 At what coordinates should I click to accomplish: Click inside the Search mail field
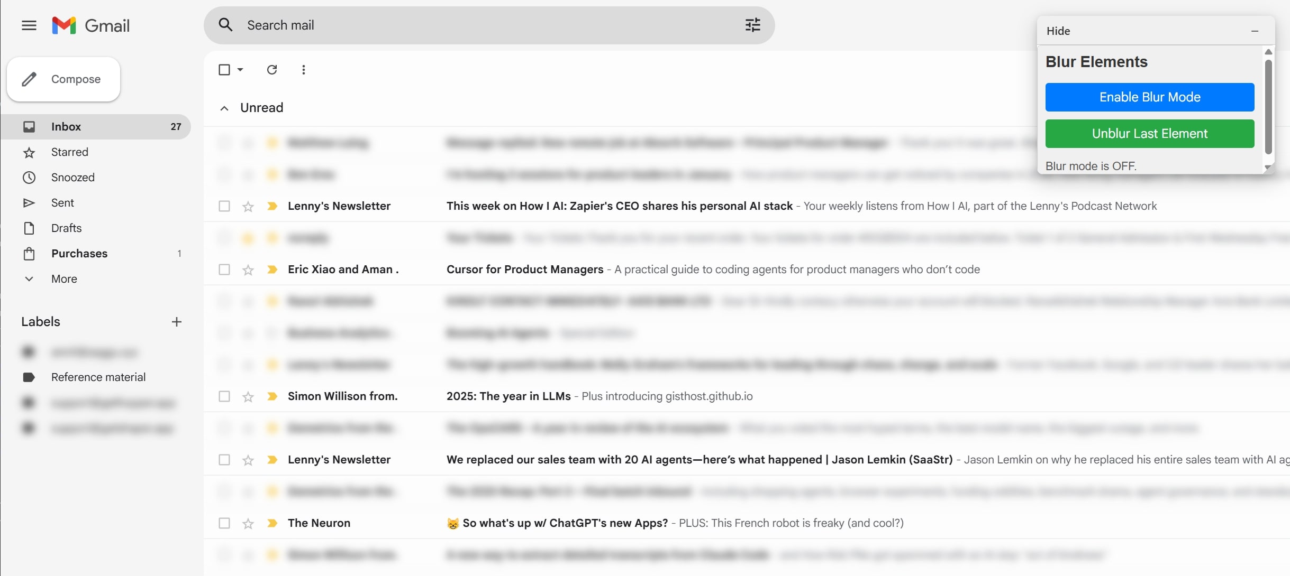[476, 25]
